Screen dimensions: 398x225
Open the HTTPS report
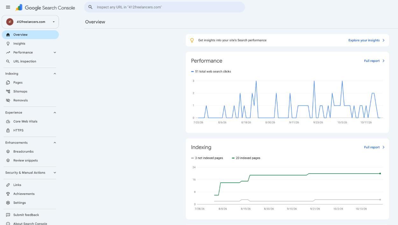pos(30,130)
